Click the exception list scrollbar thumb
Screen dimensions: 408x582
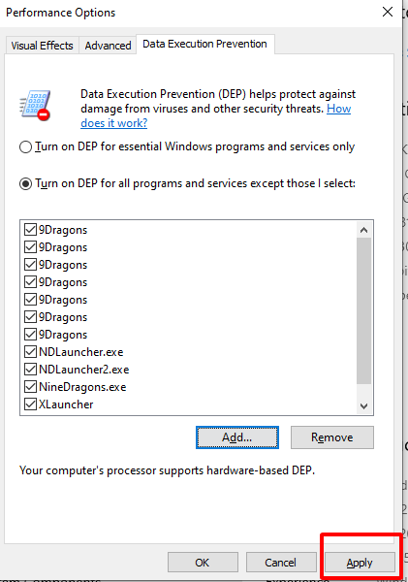coord(363,311)
